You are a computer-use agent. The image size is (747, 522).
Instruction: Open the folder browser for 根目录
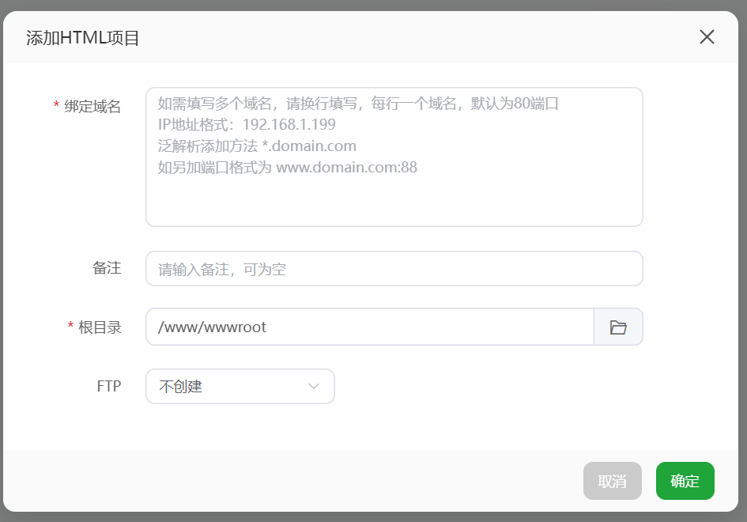(618, 327)
